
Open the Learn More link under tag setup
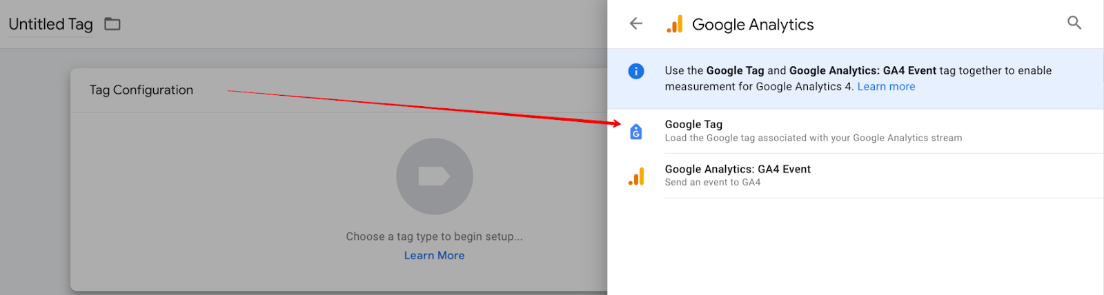435,256
